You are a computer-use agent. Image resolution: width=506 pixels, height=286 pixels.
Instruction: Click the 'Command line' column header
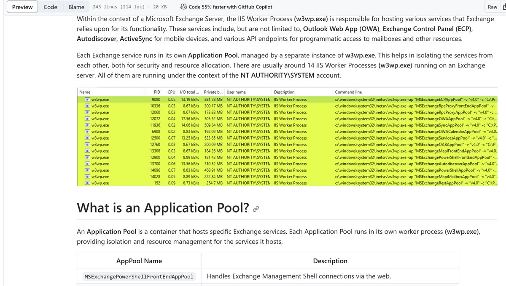click(x=348, y=92)
